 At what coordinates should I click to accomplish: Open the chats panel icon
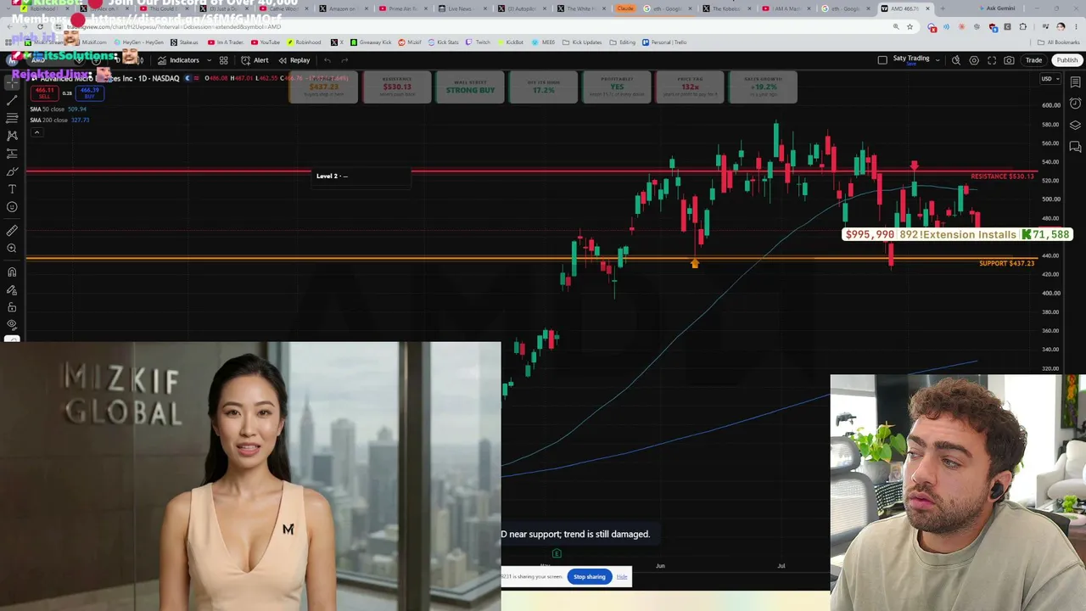[x=1076, y=147]
